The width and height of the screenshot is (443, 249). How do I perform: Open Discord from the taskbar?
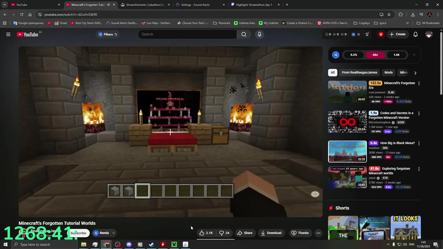pyautogui.click(x=129, y=245)
